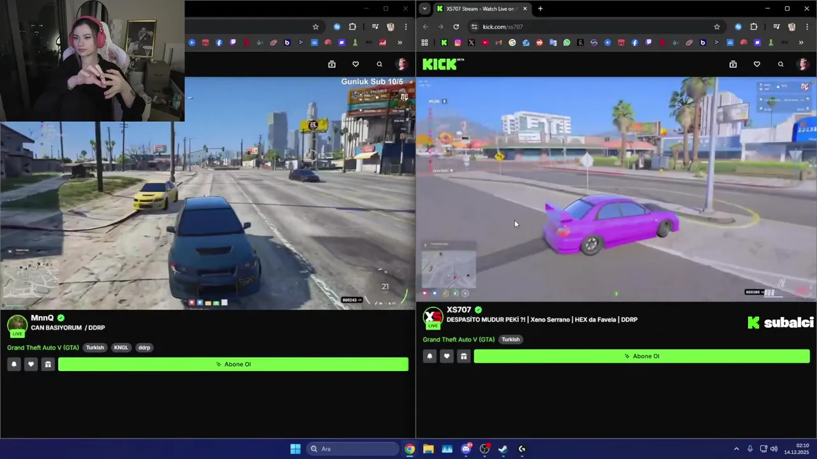Screen dimensions: 817x459
Task: Open a new tab in right window
Action: [540, 8]
